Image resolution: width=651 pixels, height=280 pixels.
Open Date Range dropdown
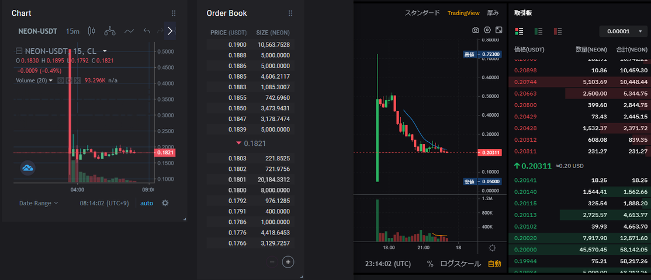(39, 203)
